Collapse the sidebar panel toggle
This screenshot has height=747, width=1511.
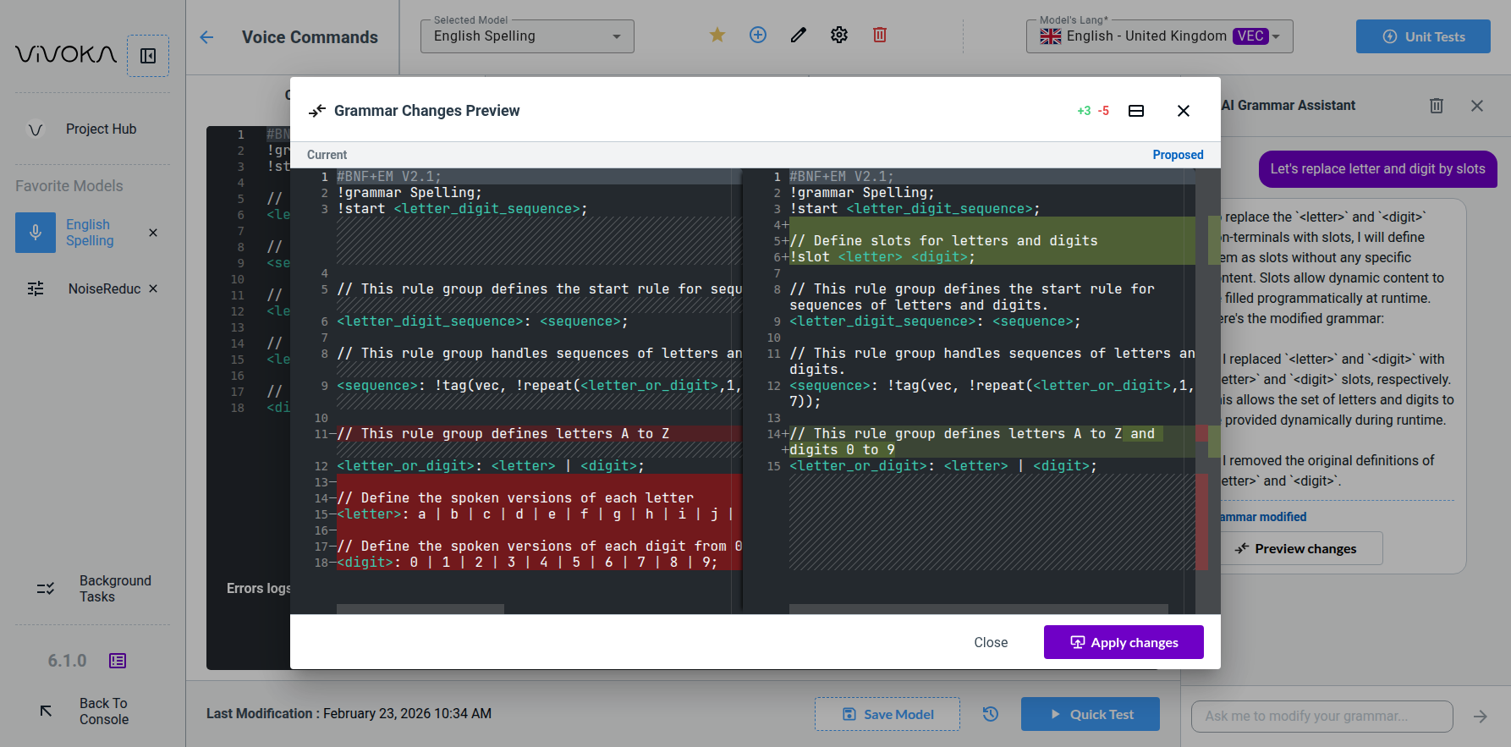(x=148, y=56)
